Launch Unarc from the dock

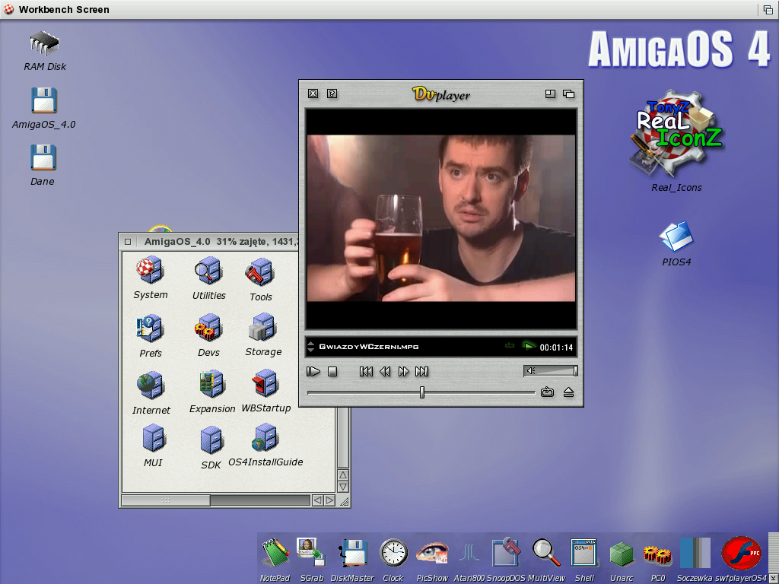tap(622, 554)
